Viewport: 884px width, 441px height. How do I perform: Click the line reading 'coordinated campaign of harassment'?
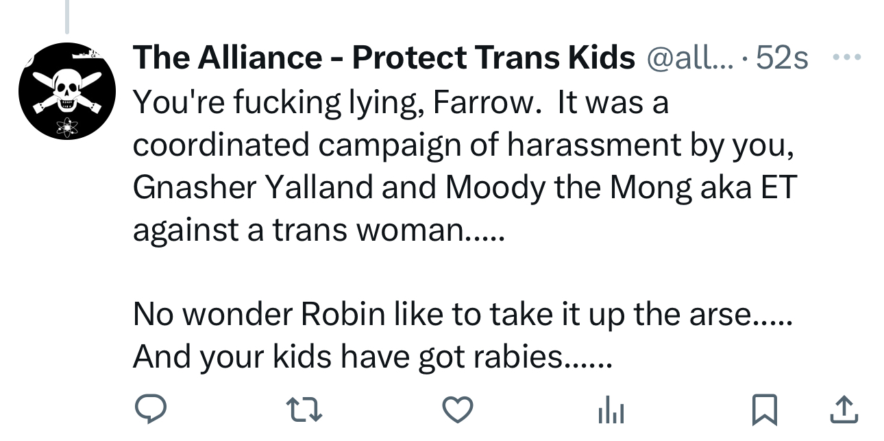coord(465,145)
